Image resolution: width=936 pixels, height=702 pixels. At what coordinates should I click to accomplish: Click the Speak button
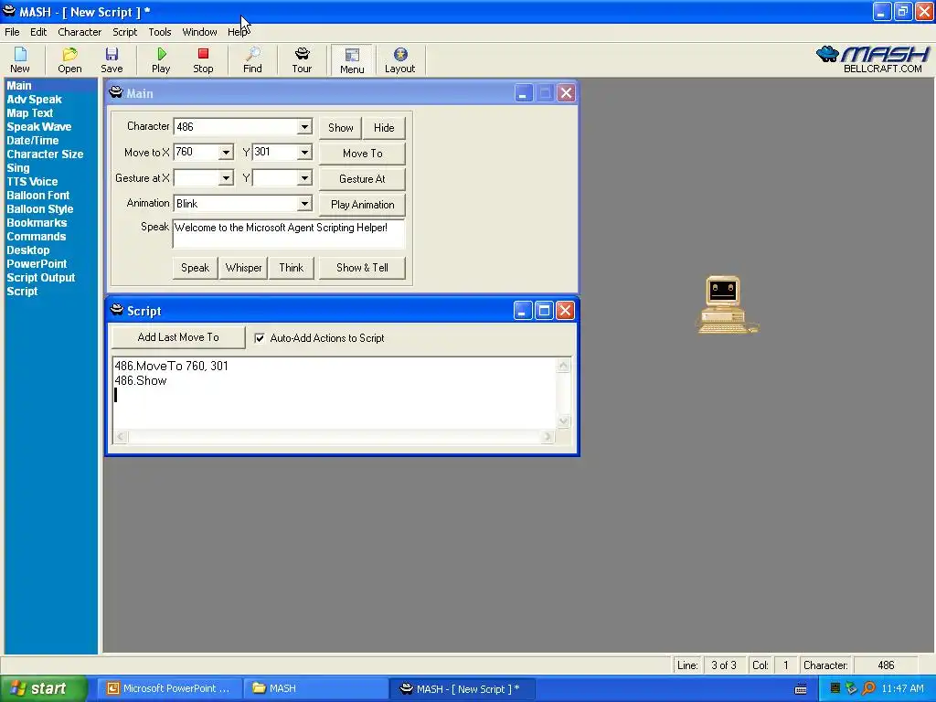click(196, 268)
